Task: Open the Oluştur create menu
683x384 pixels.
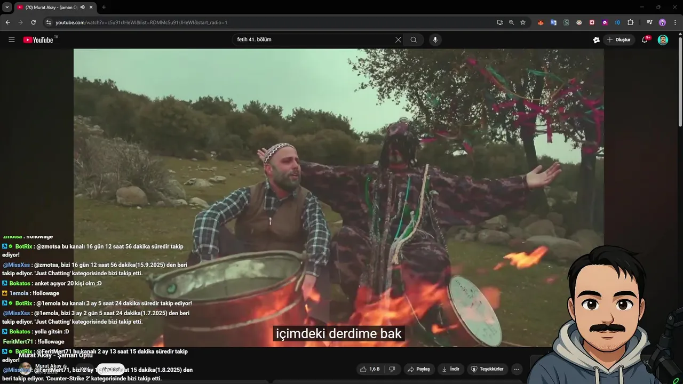Action: click(618, 40)
